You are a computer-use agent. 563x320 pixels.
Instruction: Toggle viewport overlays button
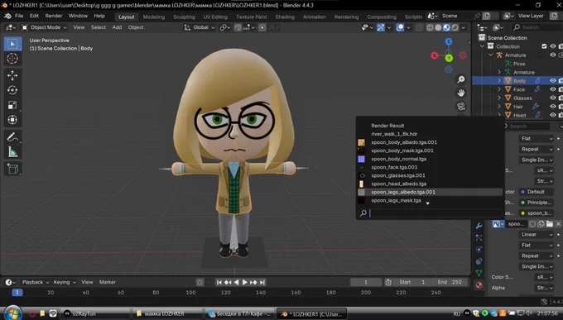[x=400, y=27]
